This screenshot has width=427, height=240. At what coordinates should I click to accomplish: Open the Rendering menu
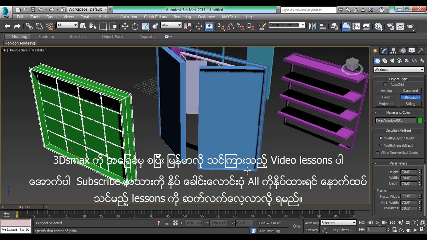(x=182, y=17)
